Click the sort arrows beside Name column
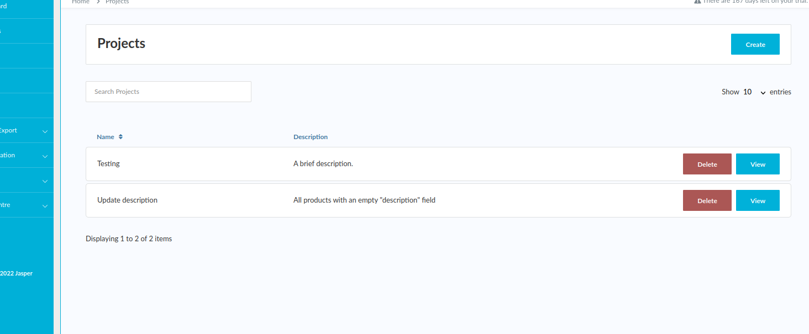Viewport: 809px width, 334px height. pos(120,137)
